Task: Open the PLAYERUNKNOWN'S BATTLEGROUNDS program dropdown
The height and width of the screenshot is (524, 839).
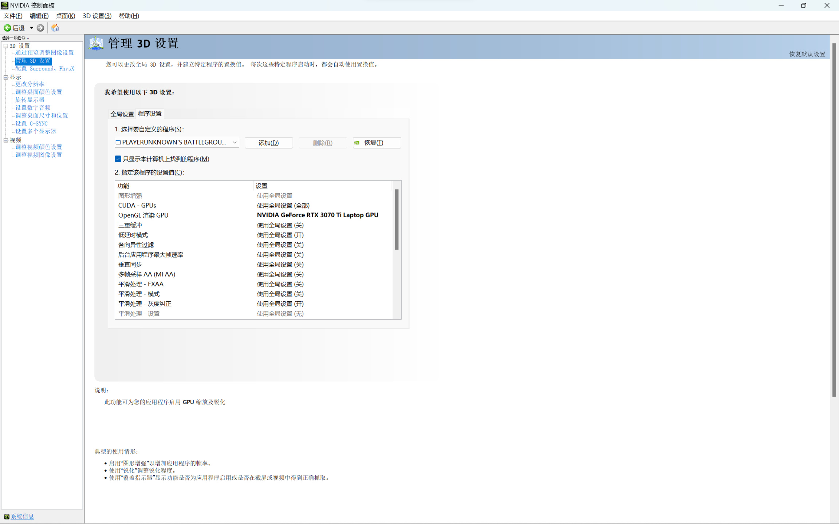Action: point(177,142)
